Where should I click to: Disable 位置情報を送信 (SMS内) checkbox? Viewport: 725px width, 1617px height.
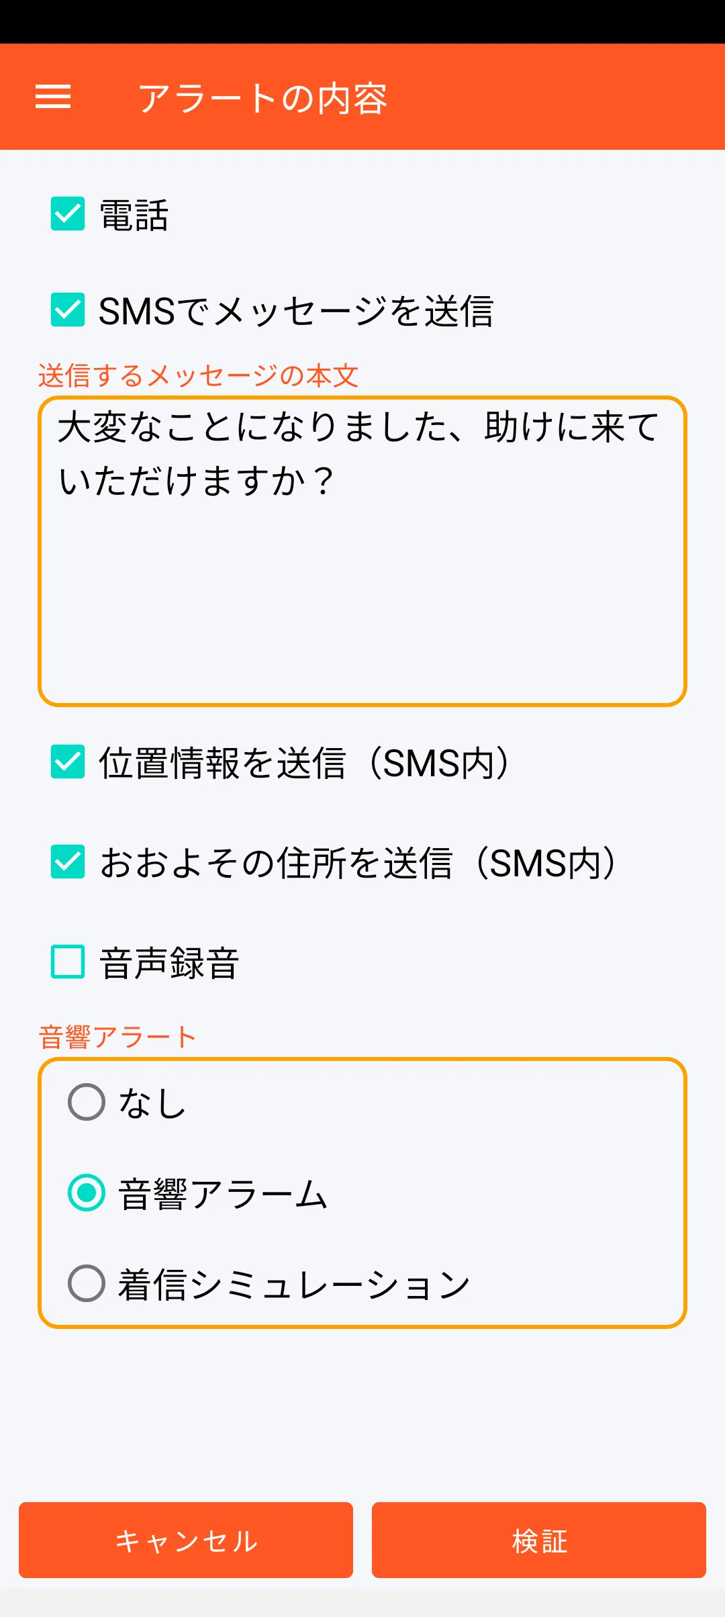coord(68,761)
